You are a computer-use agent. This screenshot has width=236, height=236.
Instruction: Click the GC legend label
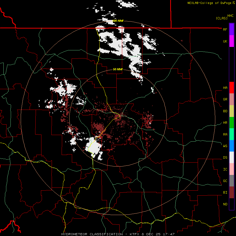225,181
